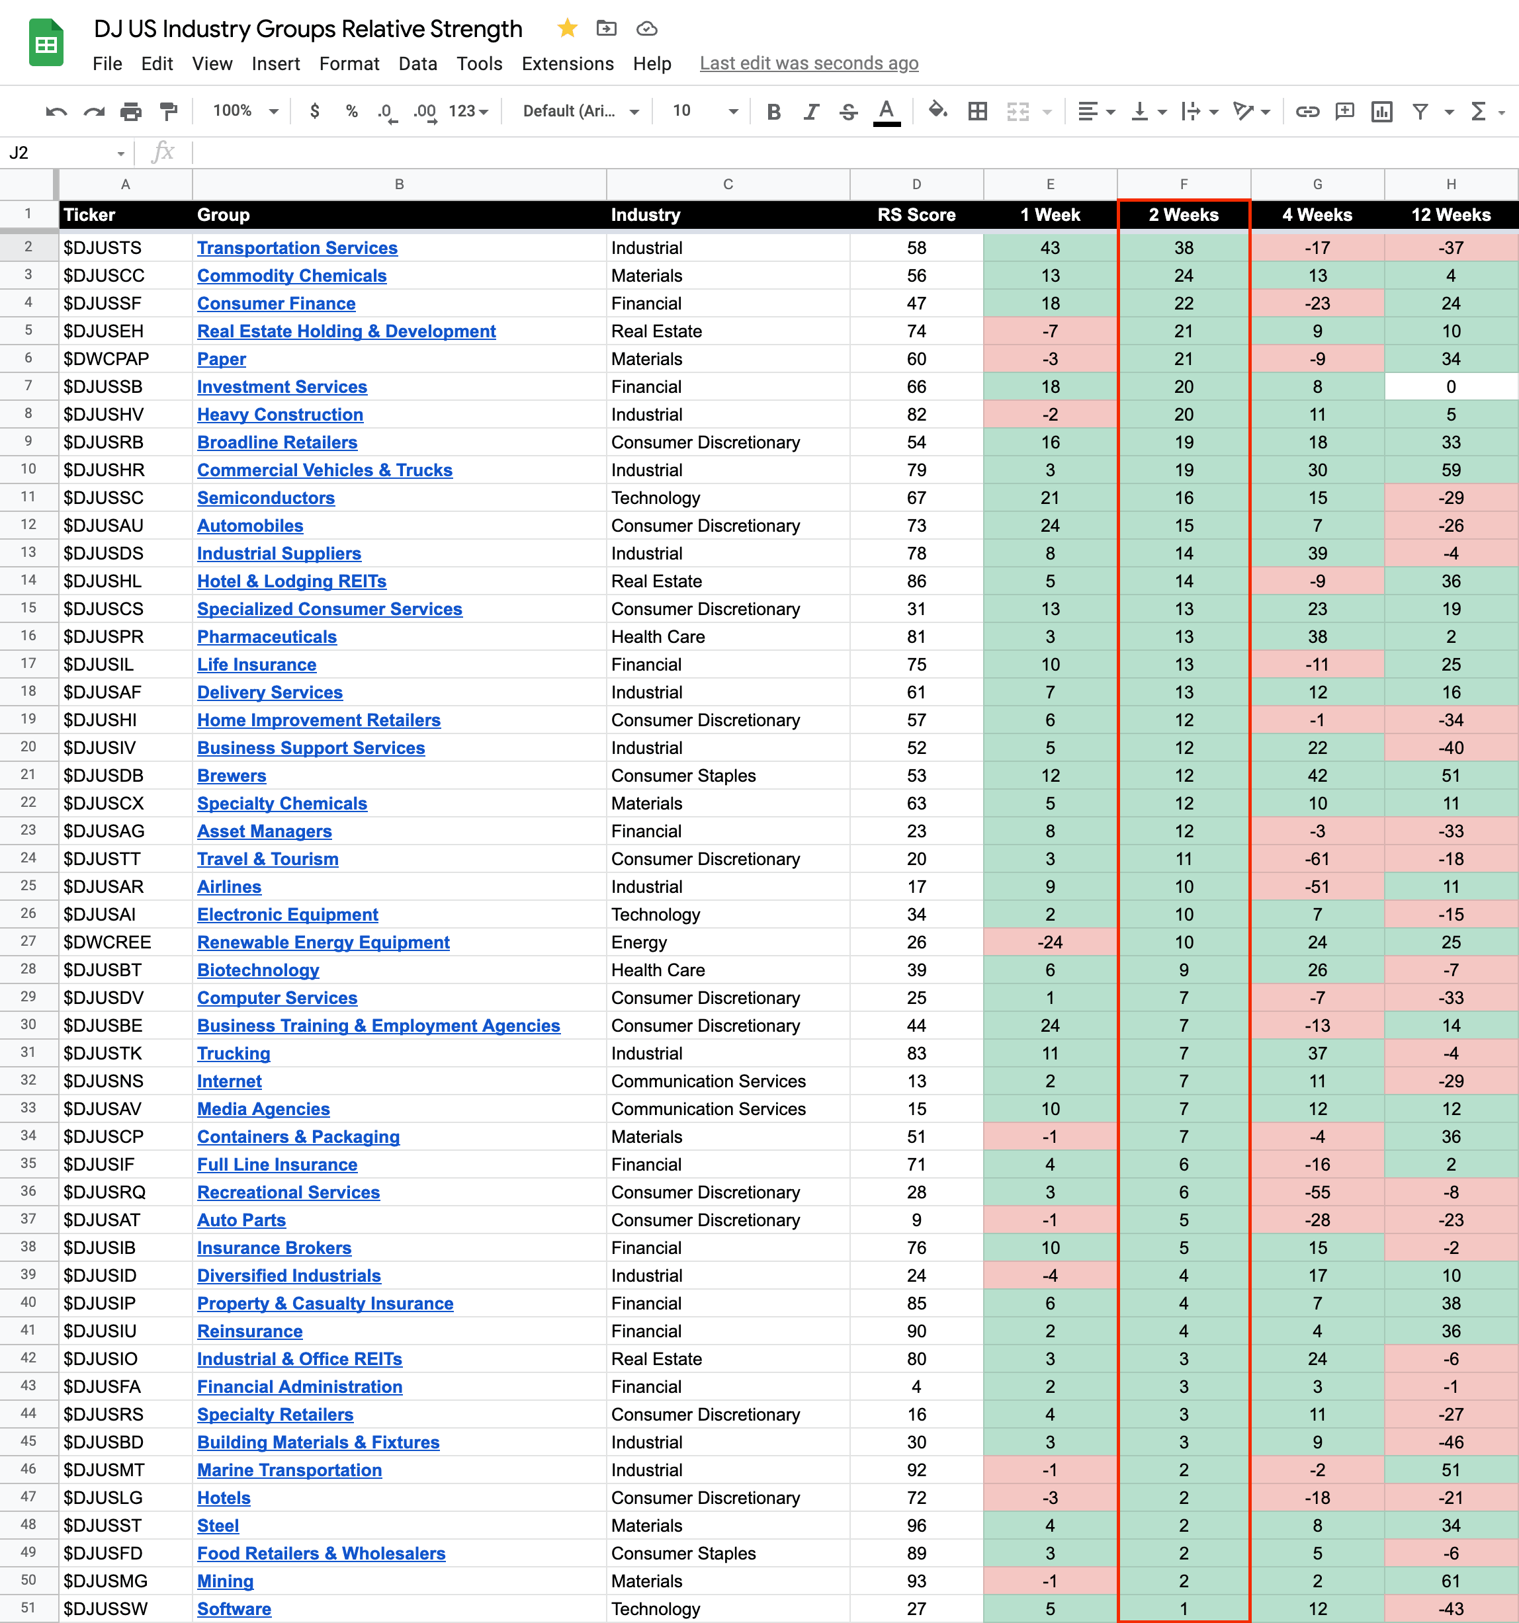Open the Edit menu
Screen dimensions: 1519x1623
click(x=157, y=63)
